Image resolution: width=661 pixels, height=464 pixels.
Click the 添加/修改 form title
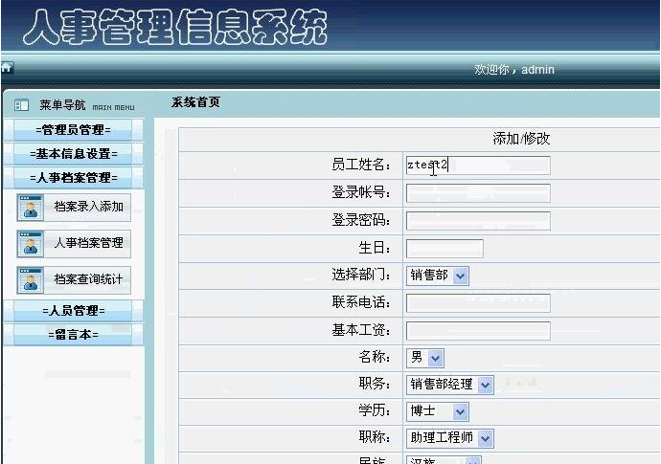(x=521, y=139)
